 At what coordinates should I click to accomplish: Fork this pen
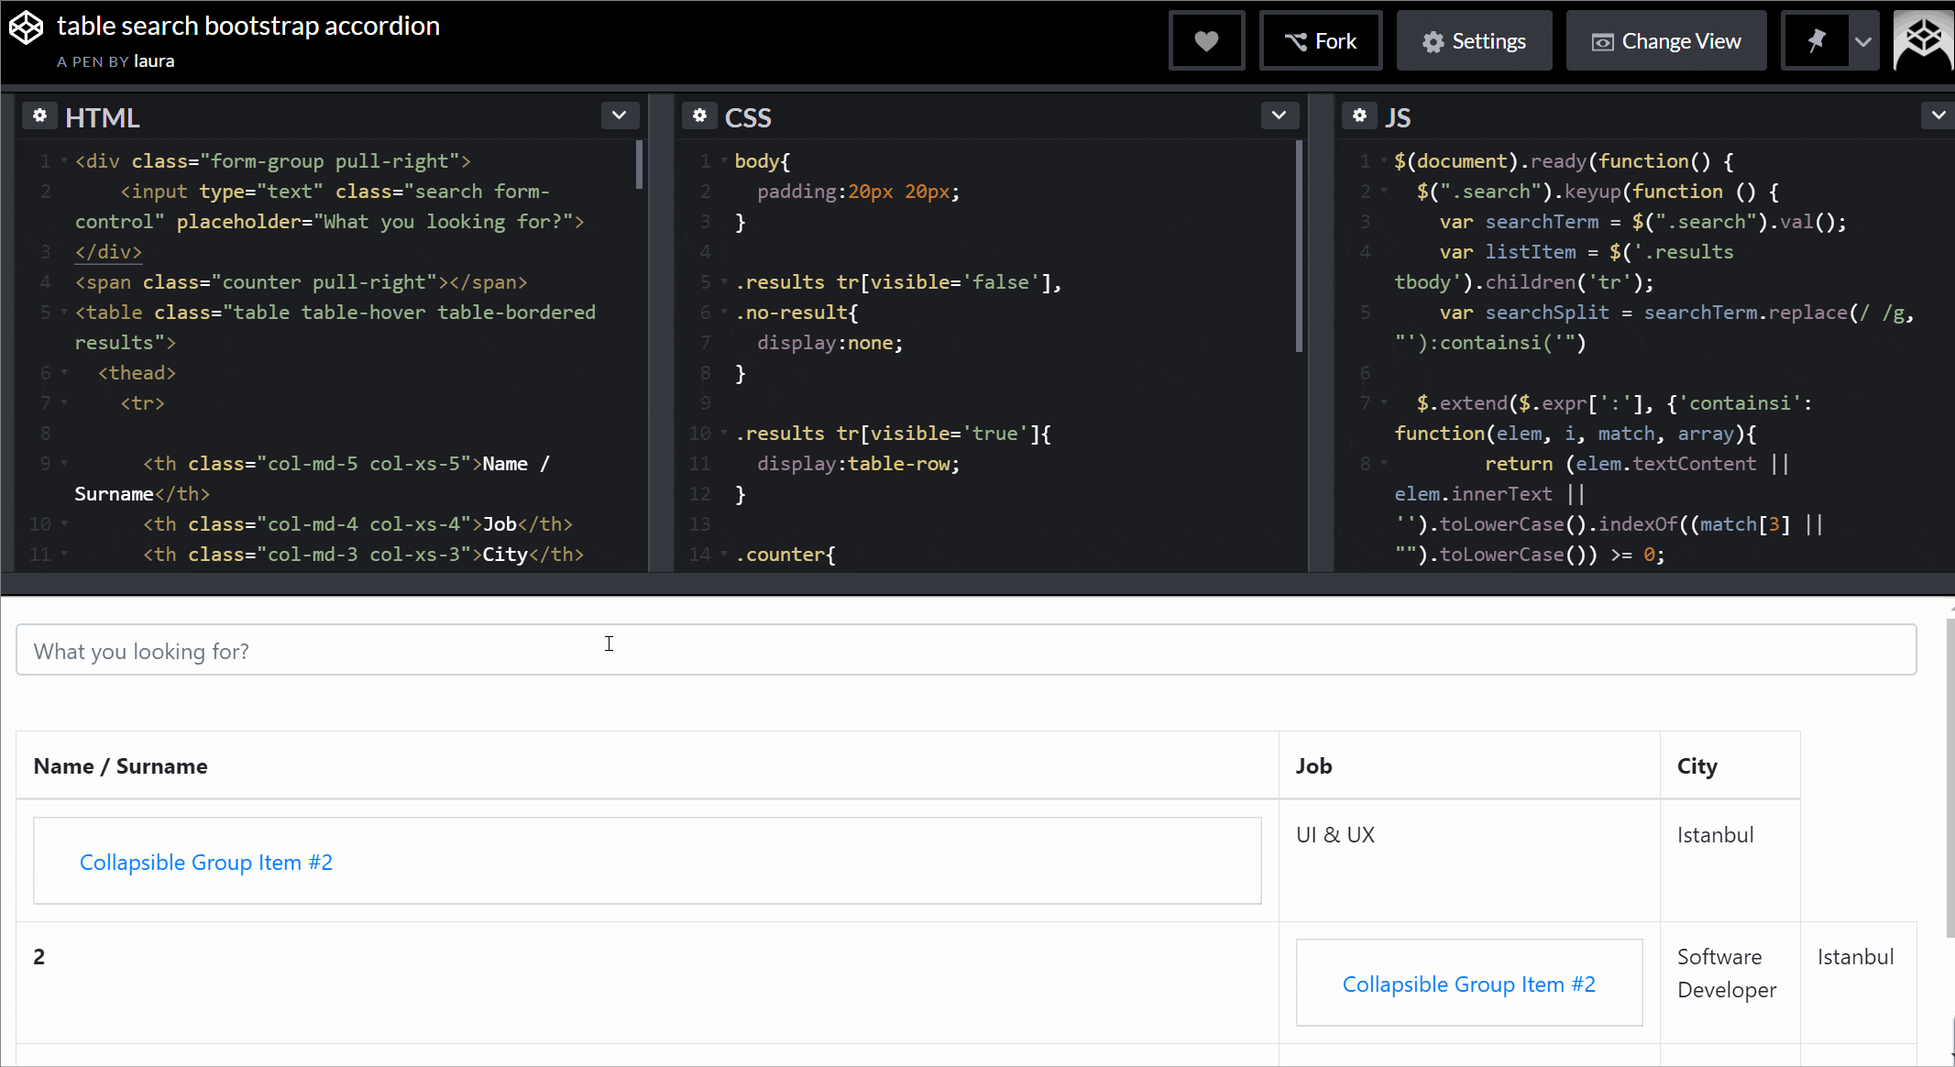pyautogui.click(x=1321, y=41)
